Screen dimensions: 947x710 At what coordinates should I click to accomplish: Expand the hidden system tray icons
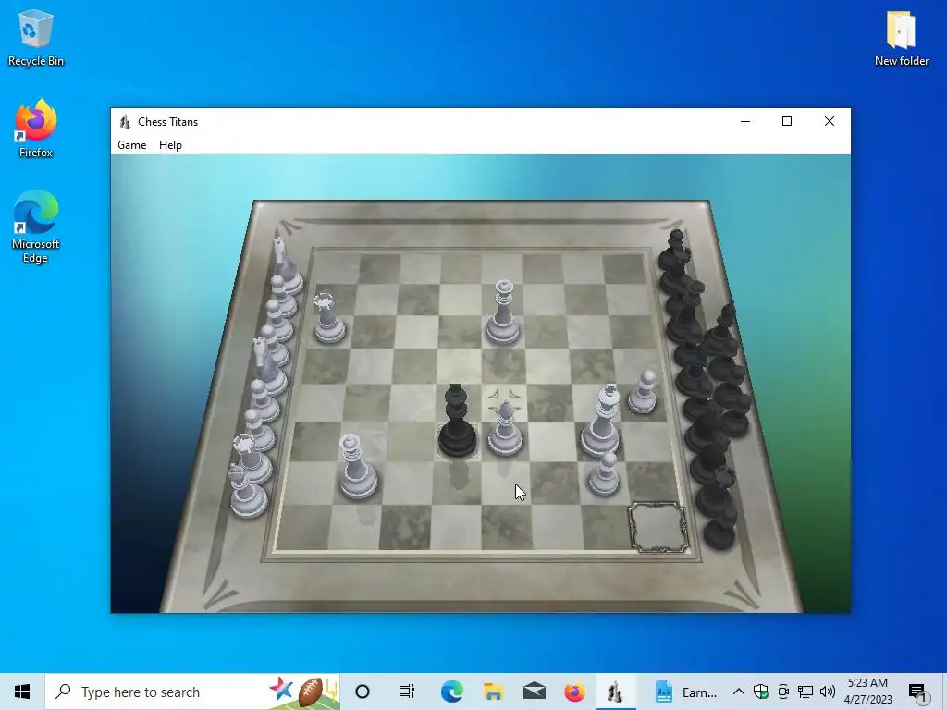tap(739, 692)
